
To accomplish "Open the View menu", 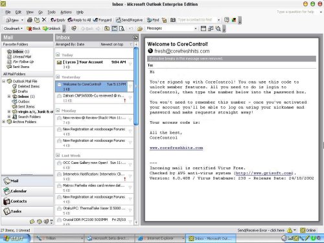I will pos(30,12).
